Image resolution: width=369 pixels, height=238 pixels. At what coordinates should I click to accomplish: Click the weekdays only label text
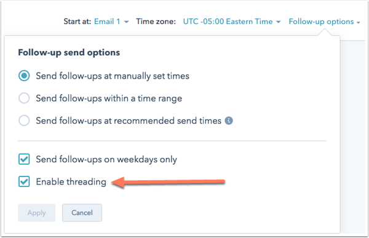106,160
